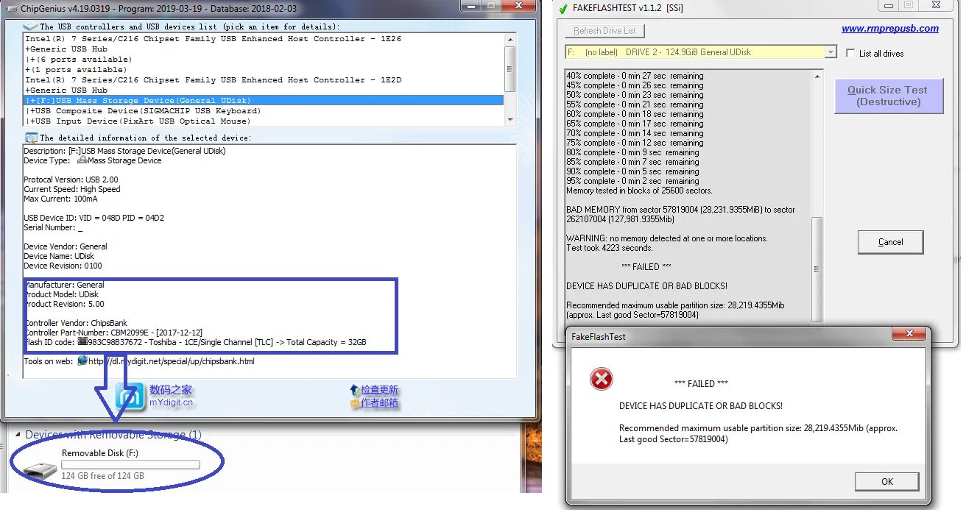The width and height of the screenshot is (966, 515).
Task: Click the detailed information header icon
Action: (x=31, y=138)
